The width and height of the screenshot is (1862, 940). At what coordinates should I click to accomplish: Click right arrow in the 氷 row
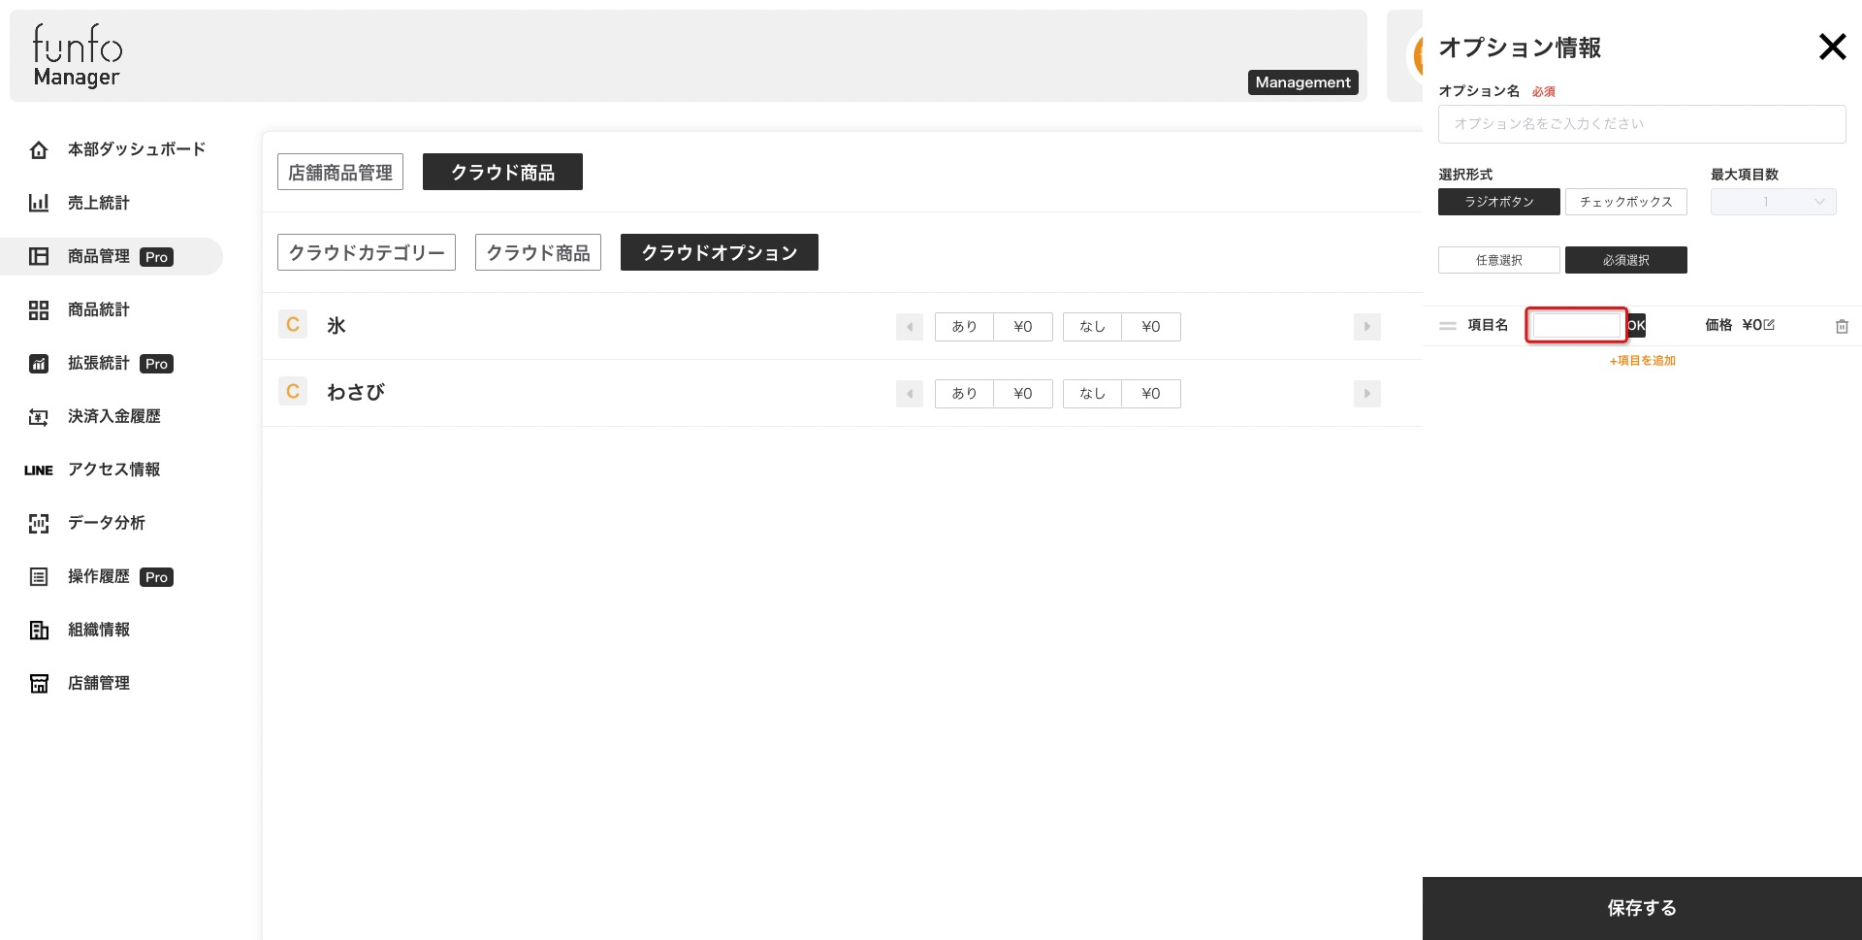click(1367, 327)
